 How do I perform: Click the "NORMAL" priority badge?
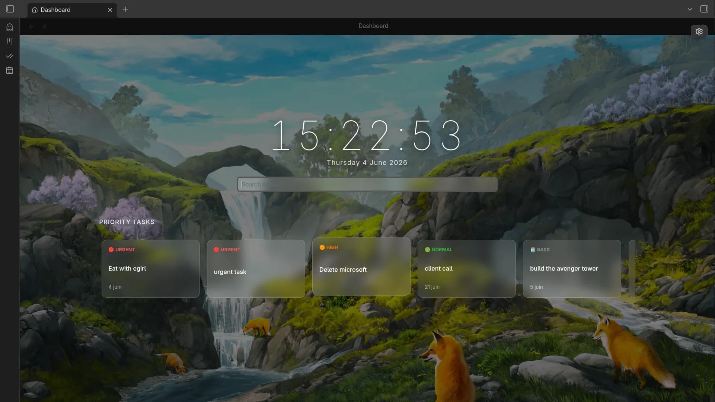coord(439,249)
